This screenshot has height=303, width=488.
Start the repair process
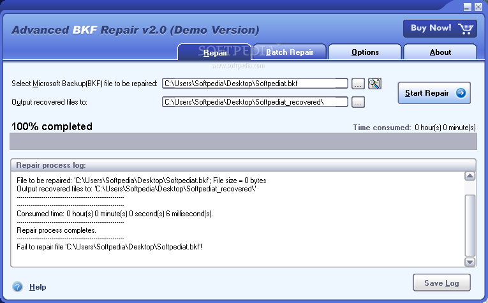(x=434, y=93)
